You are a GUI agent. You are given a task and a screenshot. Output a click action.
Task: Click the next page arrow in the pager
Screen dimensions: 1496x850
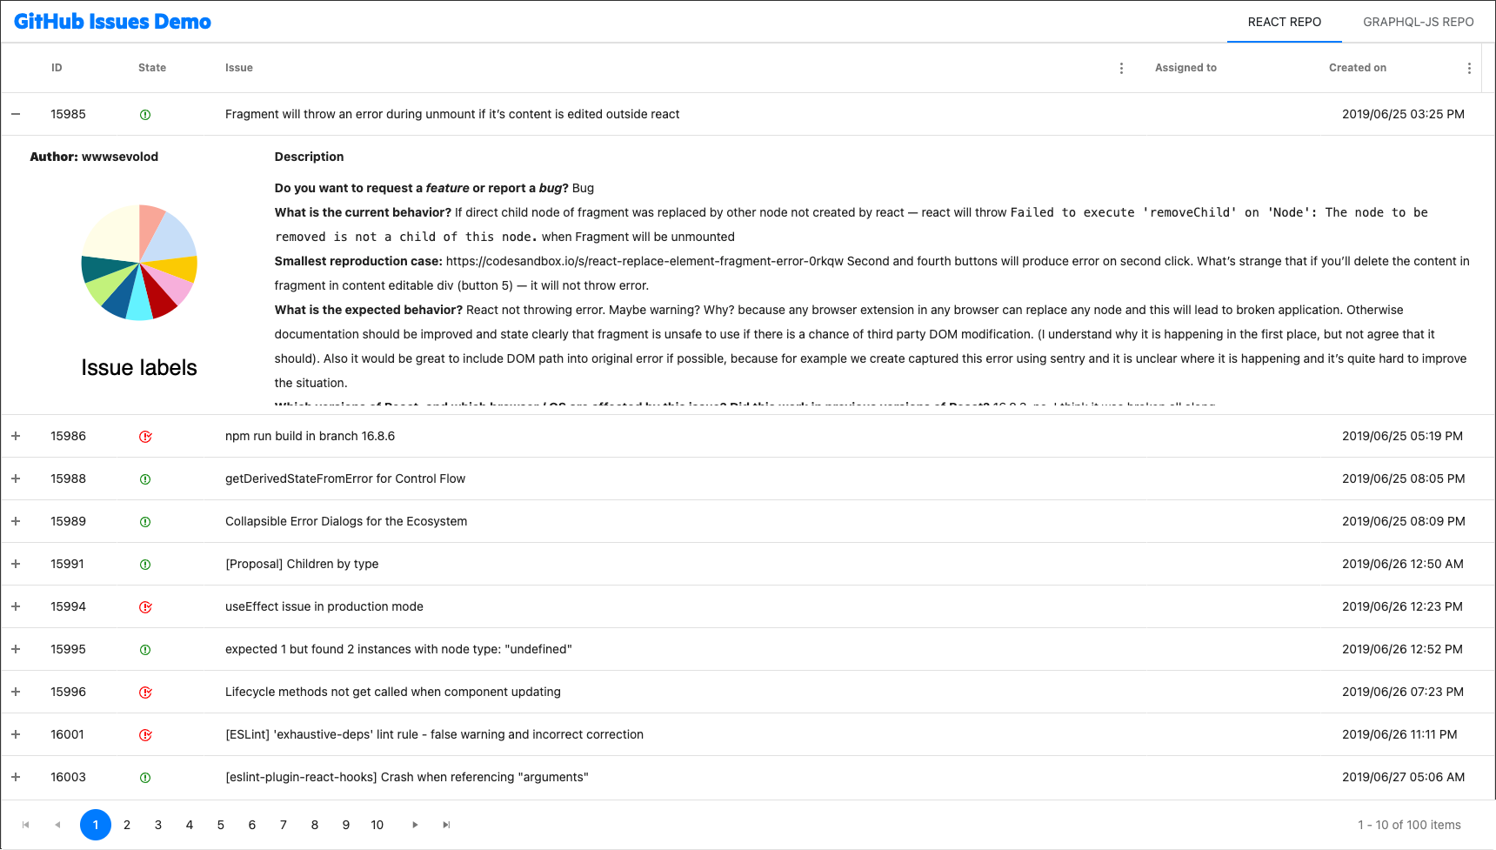click(415, 825)
